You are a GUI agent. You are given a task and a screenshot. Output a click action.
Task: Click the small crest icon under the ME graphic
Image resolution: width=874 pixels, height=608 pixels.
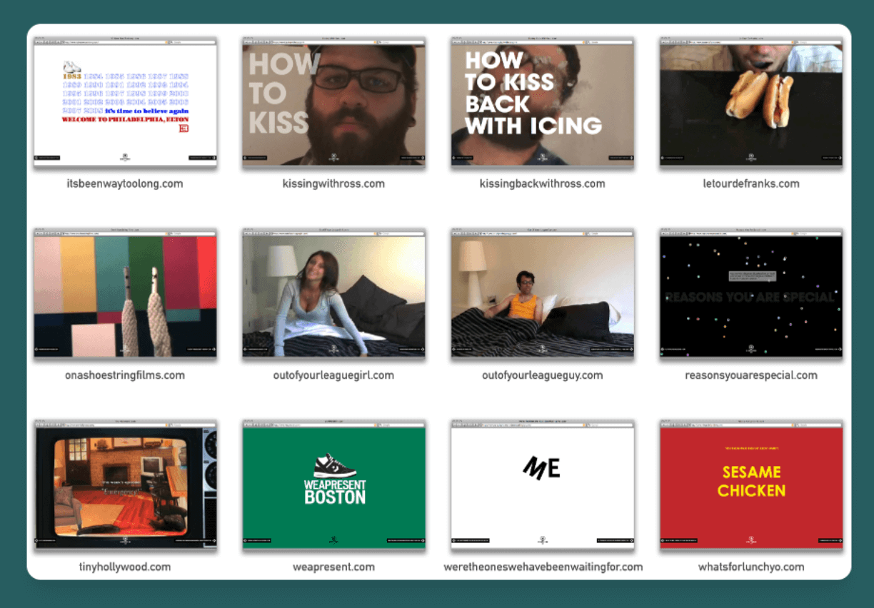[542, 540]
